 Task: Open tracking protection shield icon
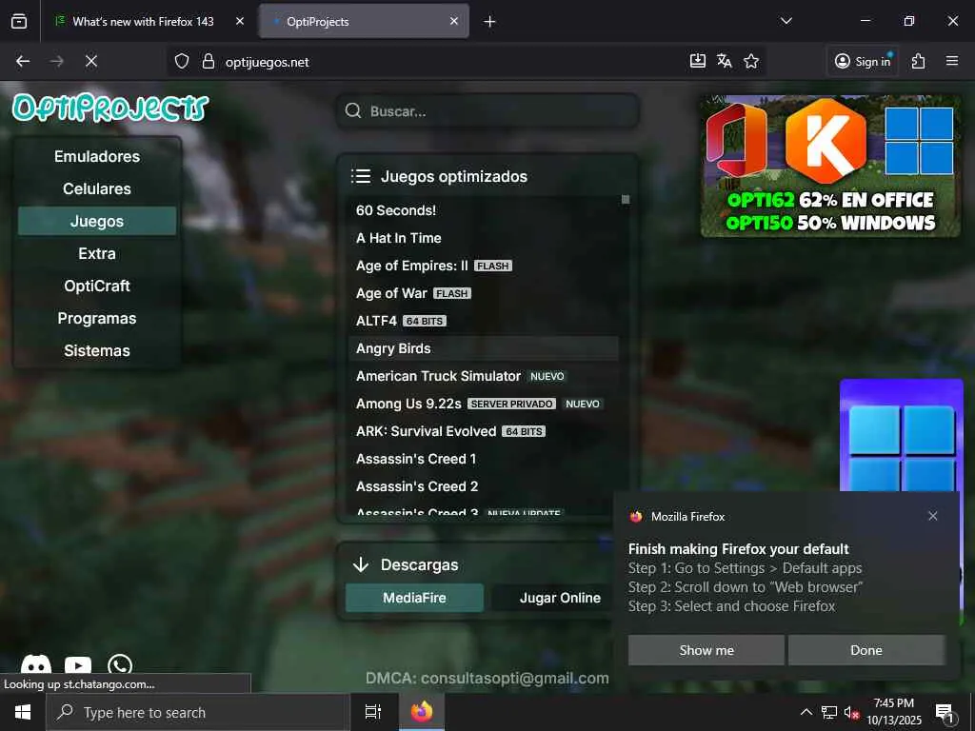(x=182, y=62)
